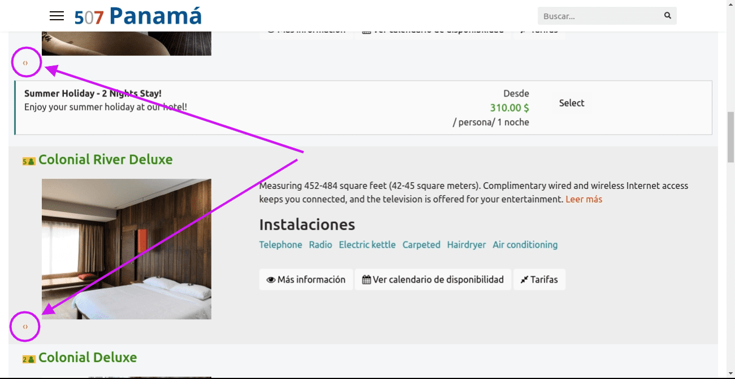Click the Radio facility tag
The width and height of the screenshot is (735, 379).
coord(321,245)
